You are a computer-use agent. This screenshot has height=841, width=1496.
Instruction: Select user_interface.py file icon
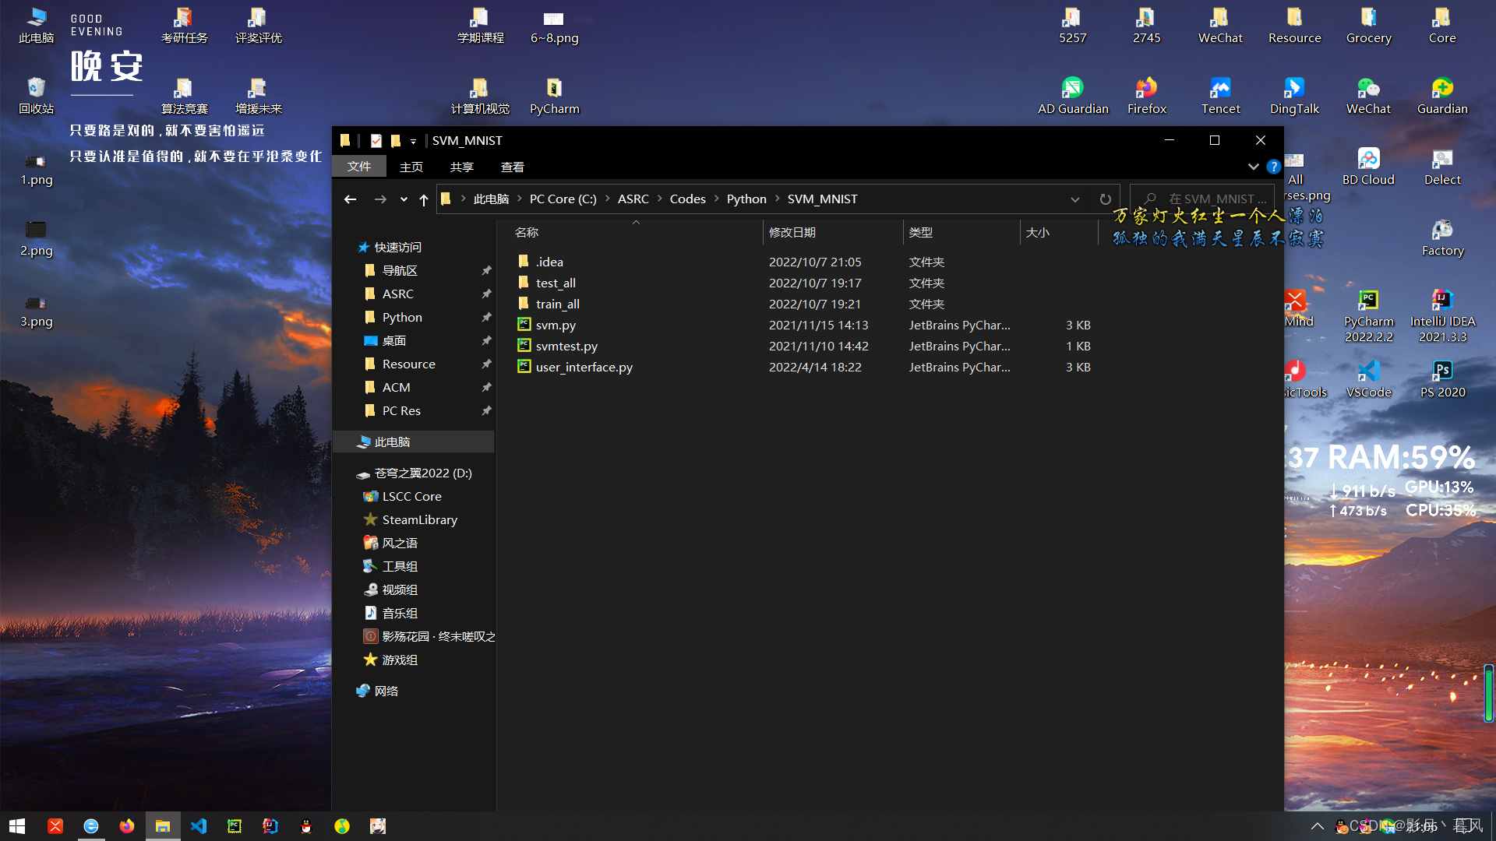(524, 367)
